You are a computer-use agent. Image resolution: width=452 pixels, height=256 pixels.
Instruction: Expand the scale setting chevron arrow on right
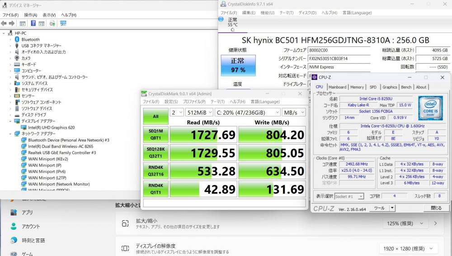[x=435, y=223]
